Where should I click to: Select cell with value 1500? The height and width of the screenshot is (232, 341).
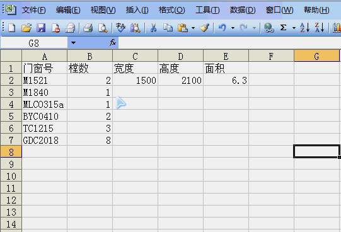tap(136, 80)
